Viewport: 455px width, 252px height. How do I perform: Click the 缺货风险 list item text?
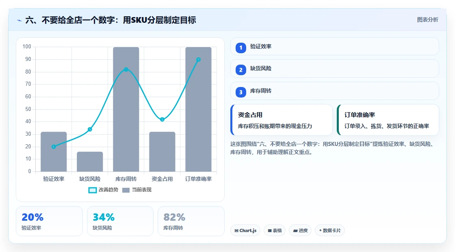tap(260, 69)
